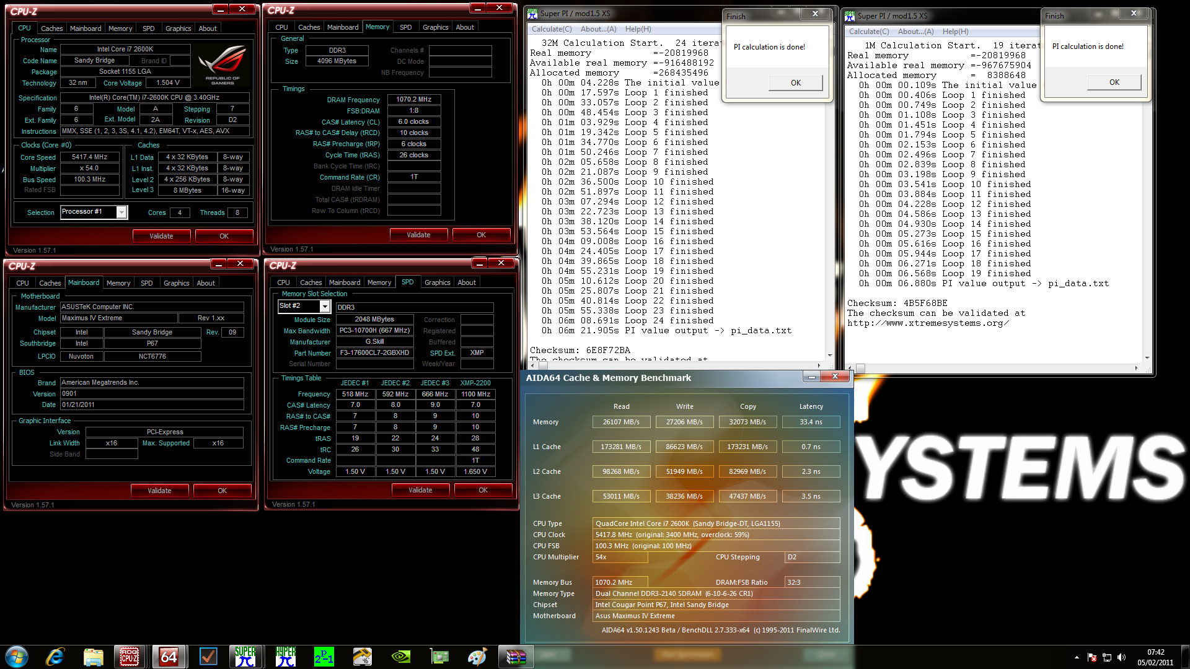Click Super PI 32M window title icon
This screenshot has height=669, width=1190.
[532, 14]
